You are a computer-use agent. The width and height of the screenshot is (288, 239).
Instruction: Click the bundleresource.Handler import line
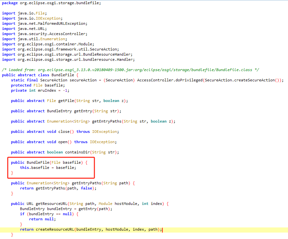point(68,60)
